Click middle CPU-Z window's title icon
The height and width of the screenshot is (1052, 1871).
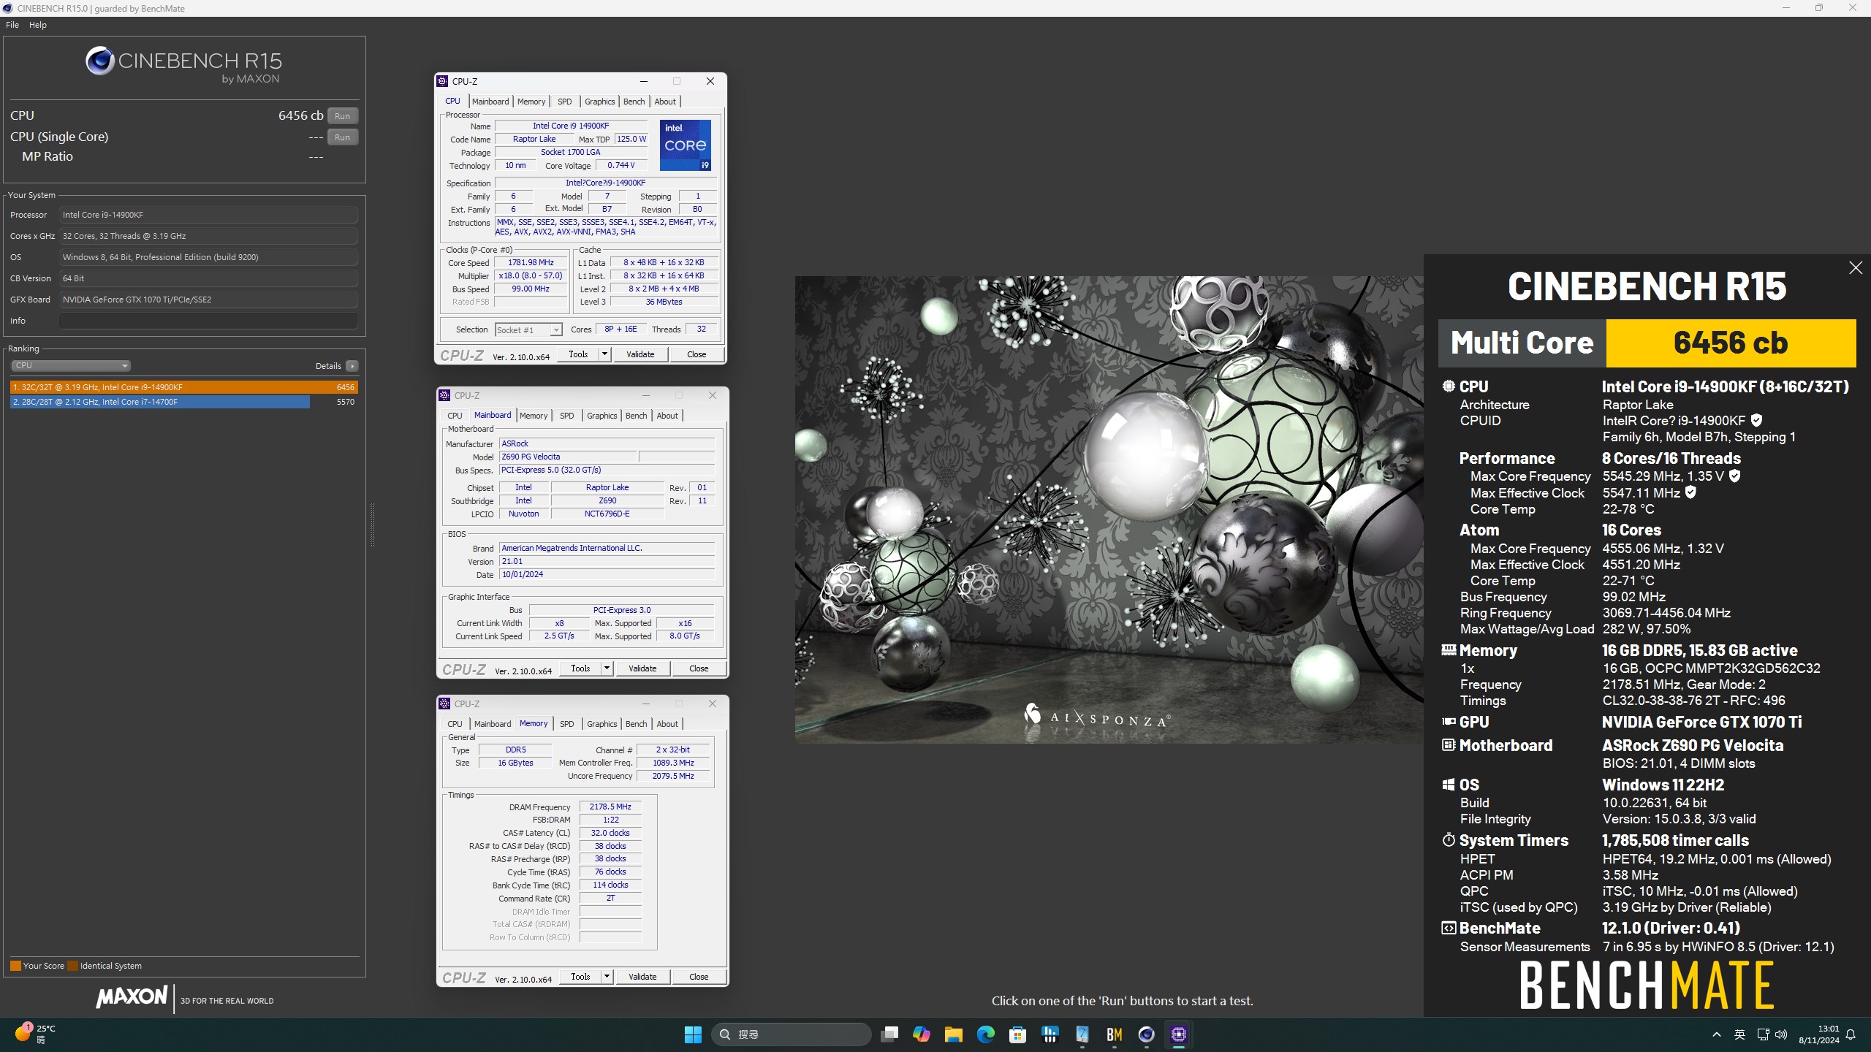coord(444,395)
